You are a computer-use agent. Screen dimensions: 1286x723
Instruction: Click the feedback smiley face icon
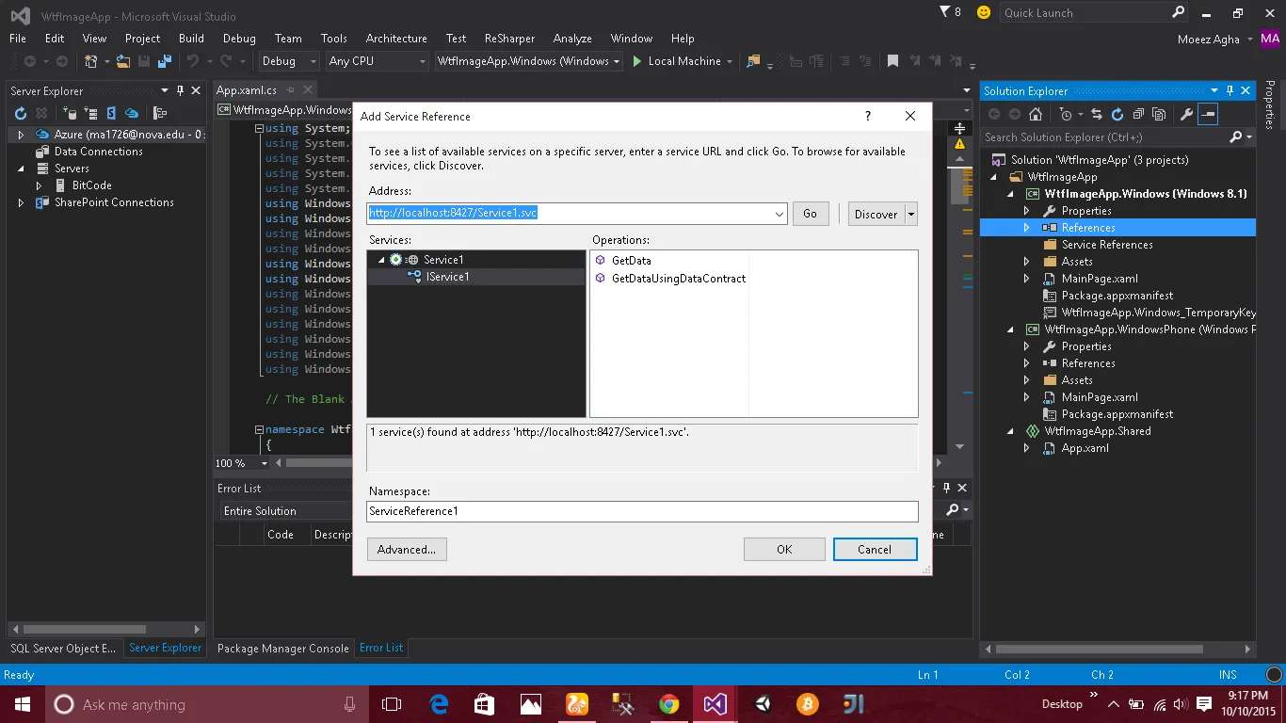984,12
